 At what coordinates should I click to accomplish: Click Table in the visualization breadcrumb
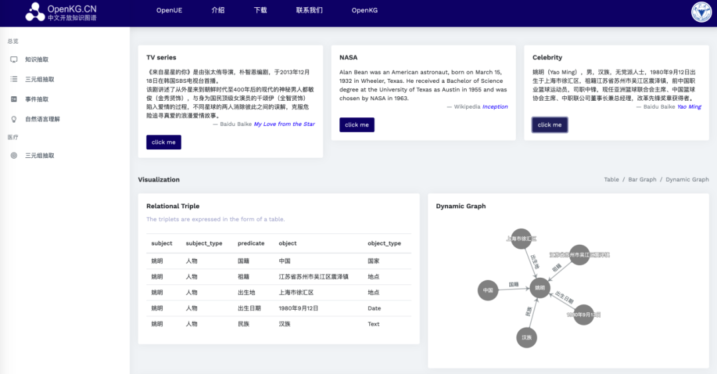pos(611,180)
